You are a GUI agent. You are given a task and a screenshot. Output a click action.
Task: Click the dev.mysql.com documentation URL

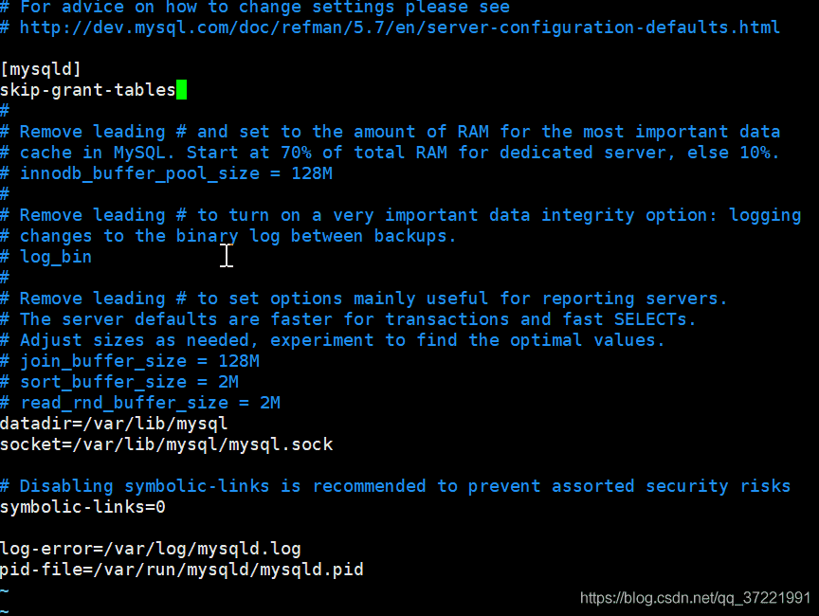coord(400,27)
